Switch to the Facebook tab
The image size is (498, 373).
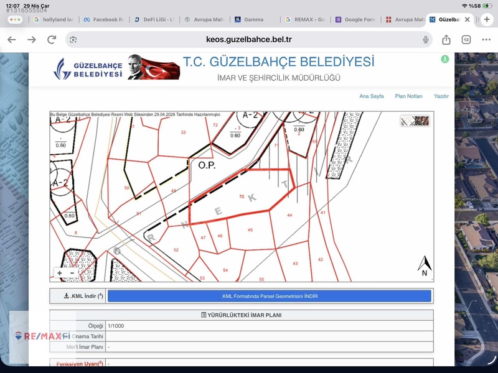pos(104,19)
